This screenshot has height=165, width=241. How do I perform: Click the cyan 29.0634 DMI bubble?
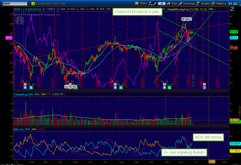(x=235, y=144)
